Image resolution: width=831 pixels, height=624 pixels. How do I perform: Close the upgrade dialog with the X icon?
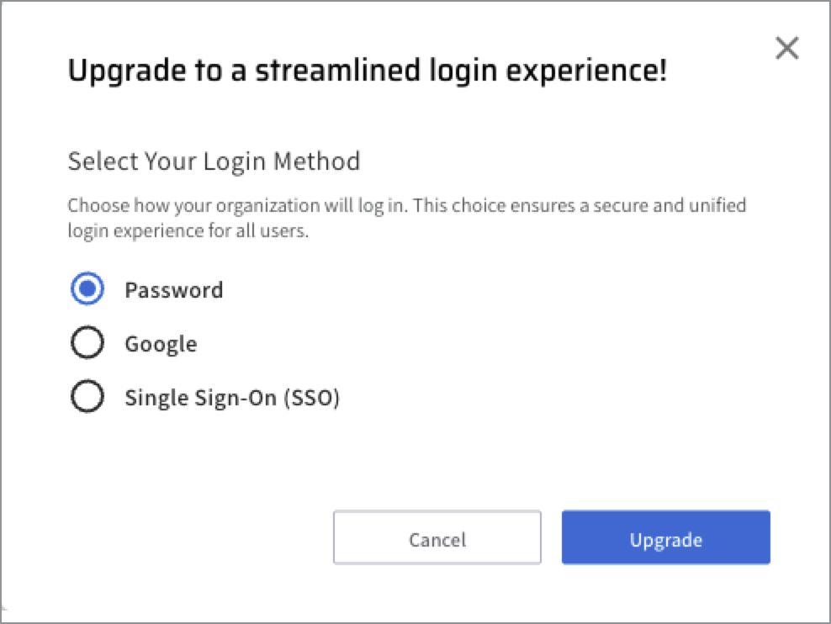click(786, 49)
